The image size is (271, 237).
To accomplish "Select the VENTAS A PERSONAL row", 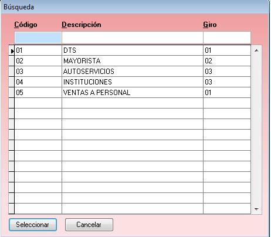I will point(133,93).
